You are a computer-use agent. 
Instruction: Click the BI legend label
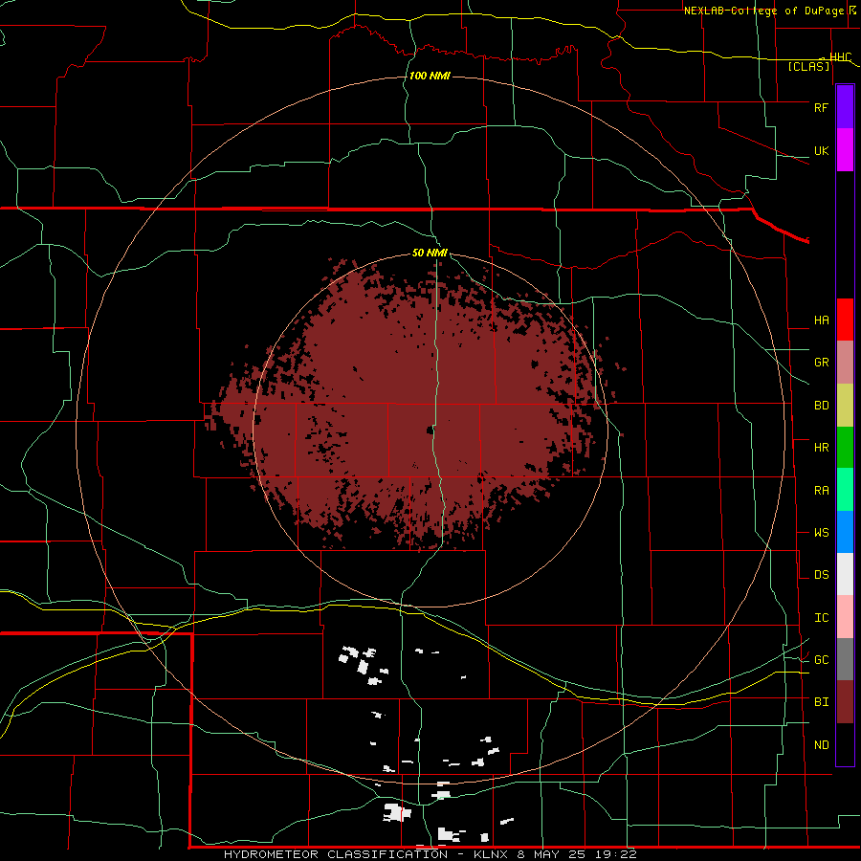pyautogui.click(x=821, y=702)
